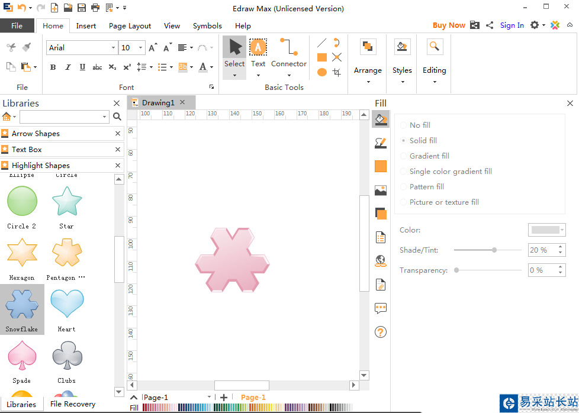The width and height of the screenshot is (579, 413).
Task: Toggle Italic formatting
Action: [68, 67]
